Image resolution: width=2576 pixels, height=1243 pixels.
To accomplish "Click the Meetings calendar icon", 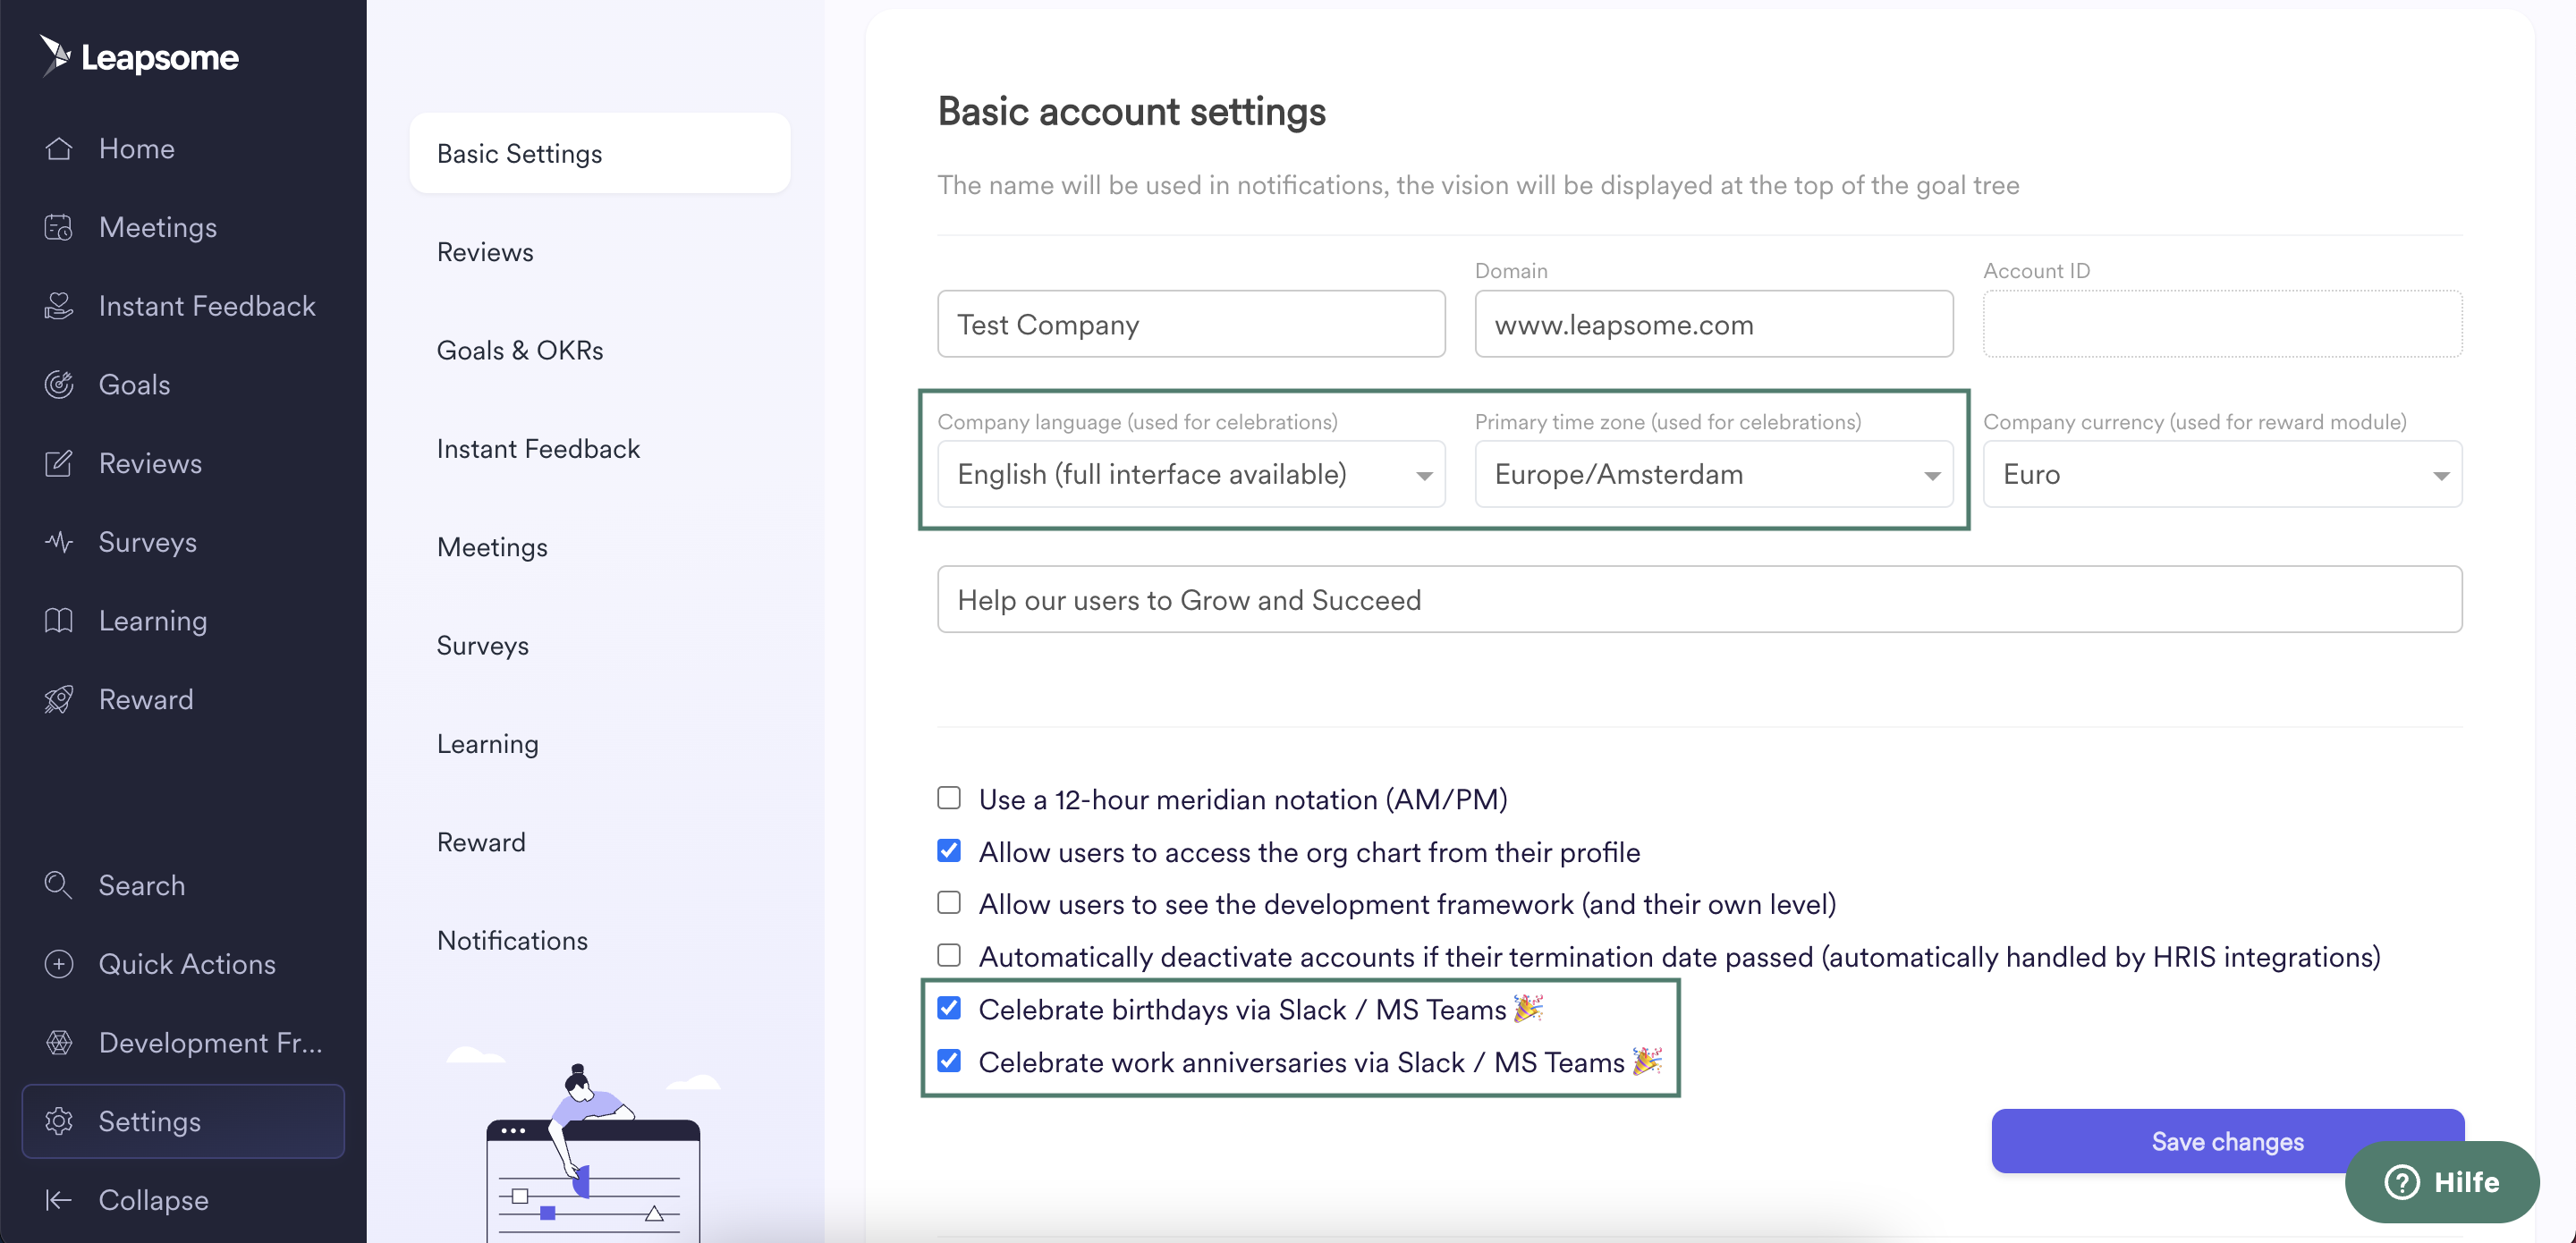I will coord(59,227).
